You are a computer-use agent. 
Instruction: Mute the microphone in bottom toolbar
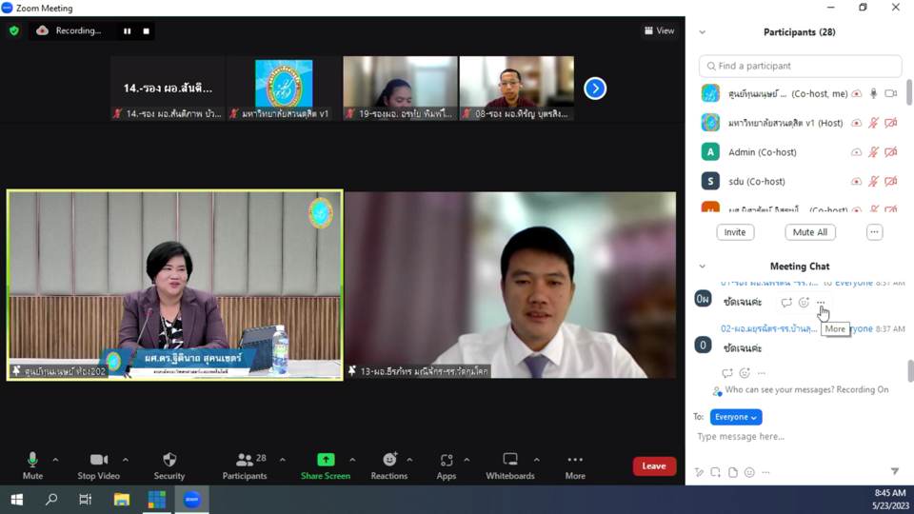point(32,465)
